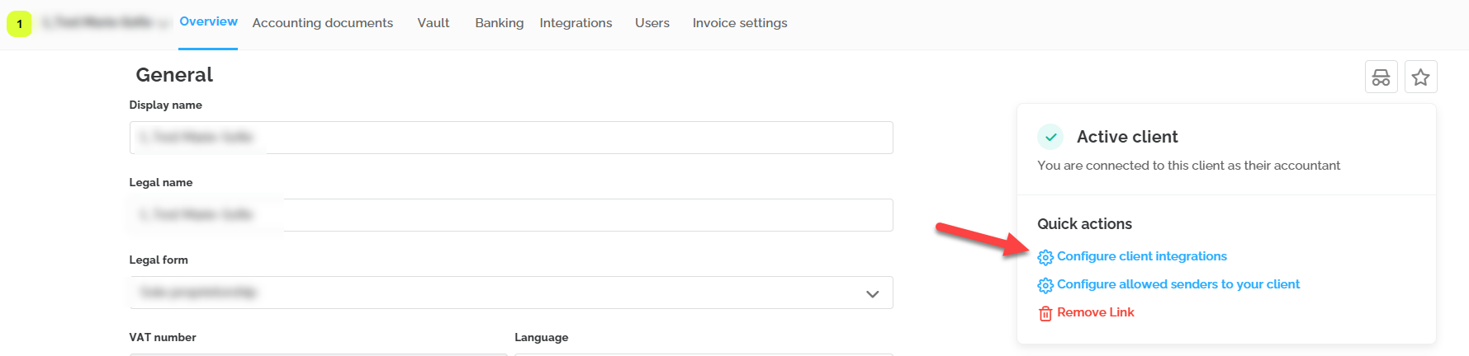This screenshot has width=1469, height=356.
Task: Click the Remove Link text
Action: (1095, 312)
